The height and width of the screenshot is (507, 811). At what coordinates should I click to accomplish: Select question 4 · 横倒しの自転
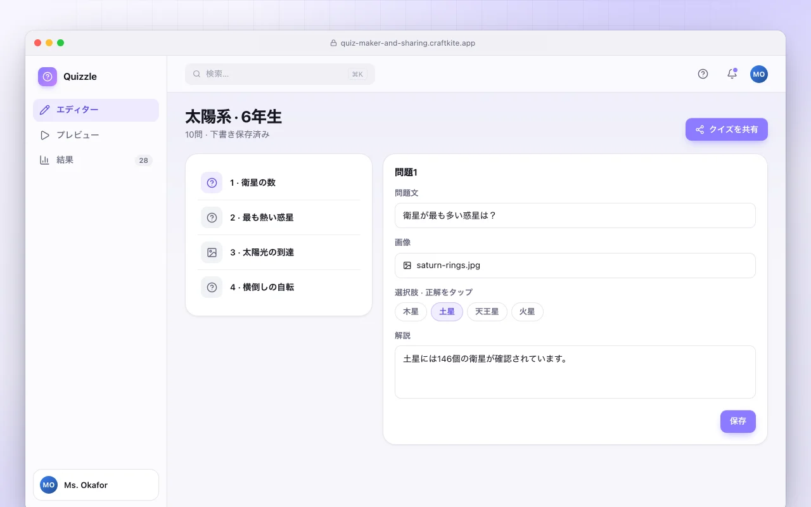coord(279,287)
